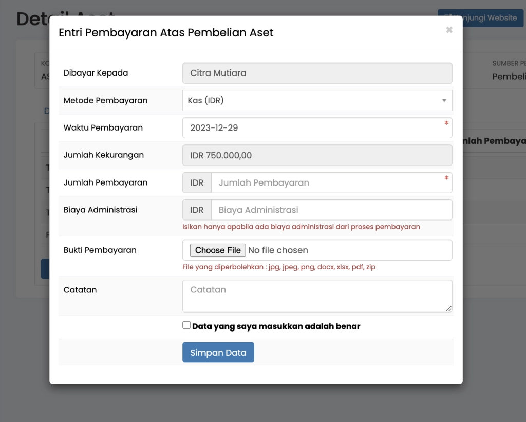Click the Jumlah Kekurangan field showing IDR 750.000,00

pyautogui.click(x=317, y=155)
